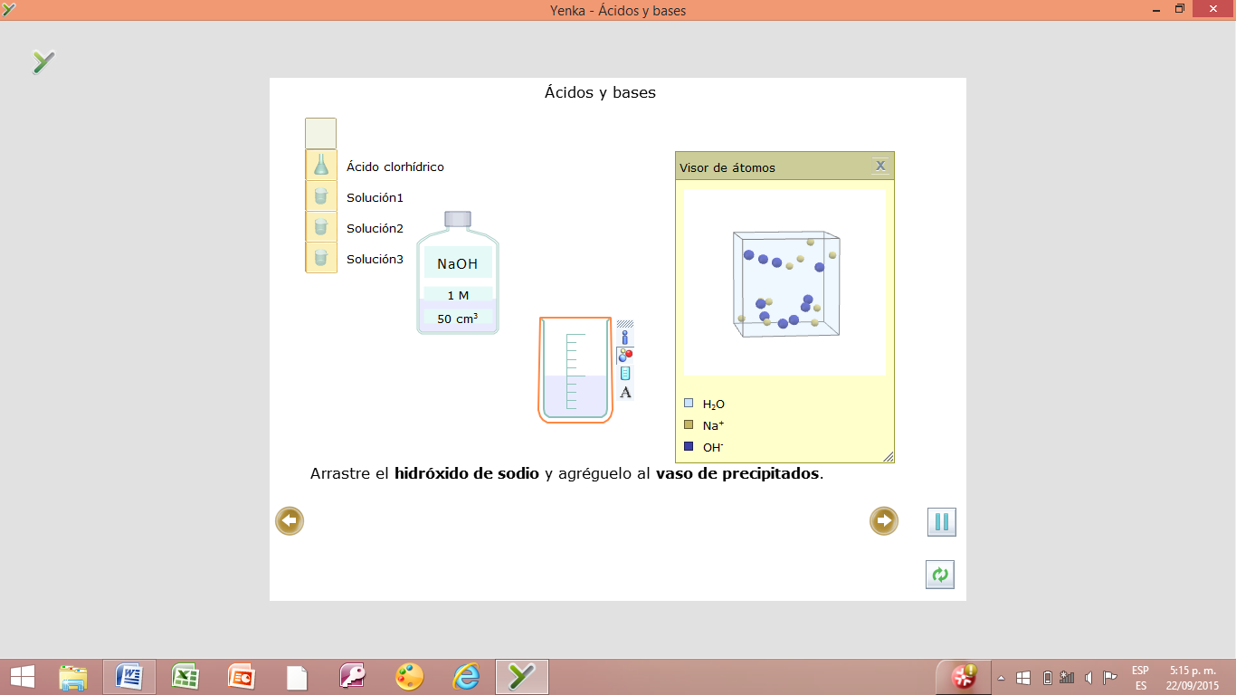Click the Solución3 label
Screen dimensions: 1236x695
(x=375, y=259)
